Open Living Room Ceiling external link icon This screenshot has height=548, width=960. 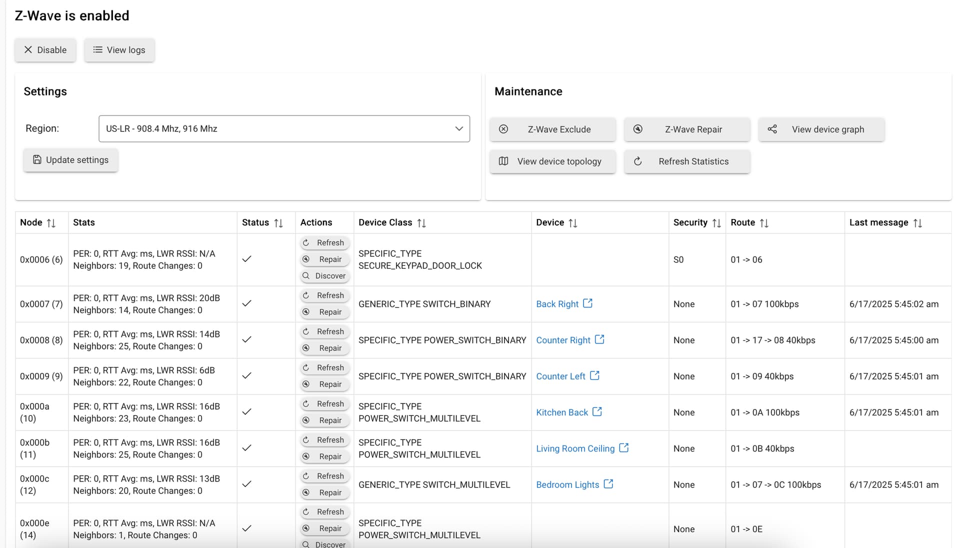pos(624,448)
